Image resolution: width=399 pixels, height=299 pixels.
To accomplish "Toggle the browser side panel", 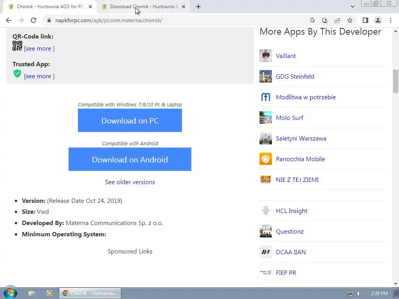I will click(x=365, y=20).
